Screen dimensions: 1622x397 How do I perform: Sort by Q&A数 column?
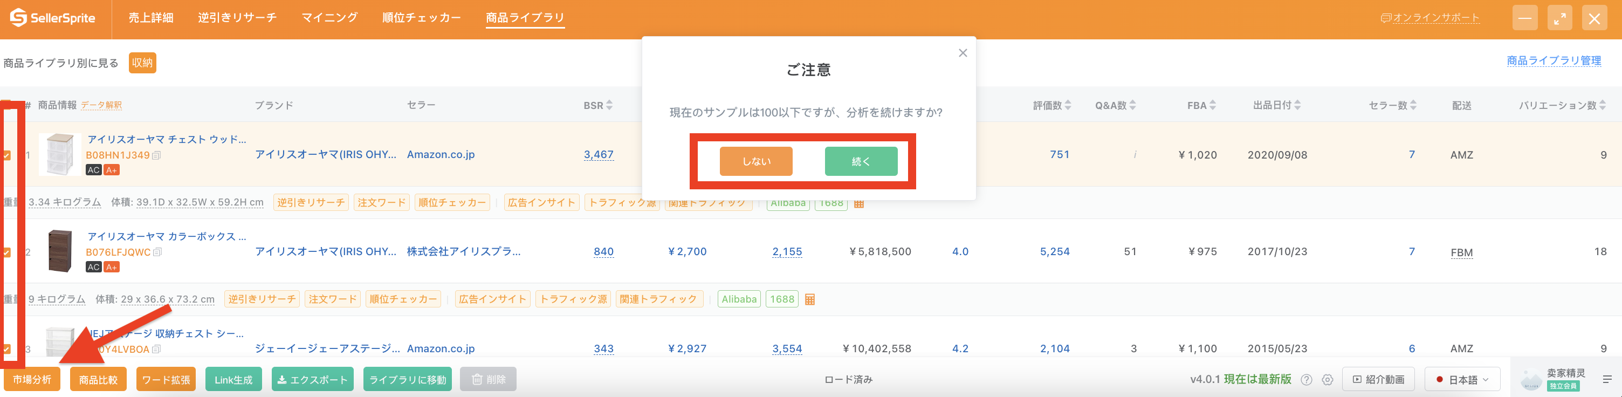tap(1133, 105)
